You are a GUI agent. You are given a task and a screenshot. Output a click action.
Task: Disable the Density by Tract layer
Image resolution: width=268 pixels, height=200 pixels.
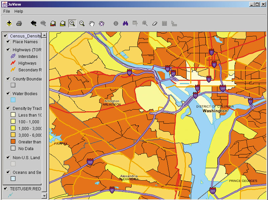click(x=8, y=108)
